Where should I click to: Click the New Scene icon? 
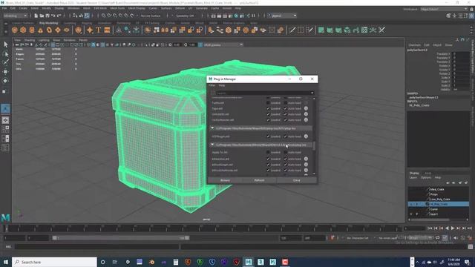click(x=36, y=16)
